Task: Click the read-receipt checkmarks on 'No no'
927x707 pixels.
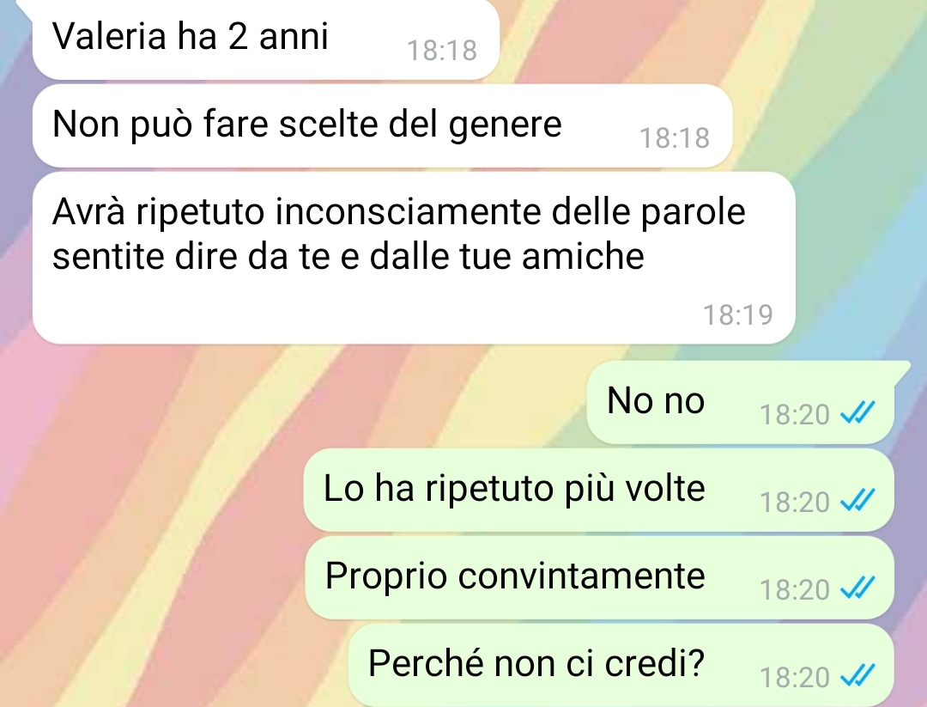Action: click(857, 413)
